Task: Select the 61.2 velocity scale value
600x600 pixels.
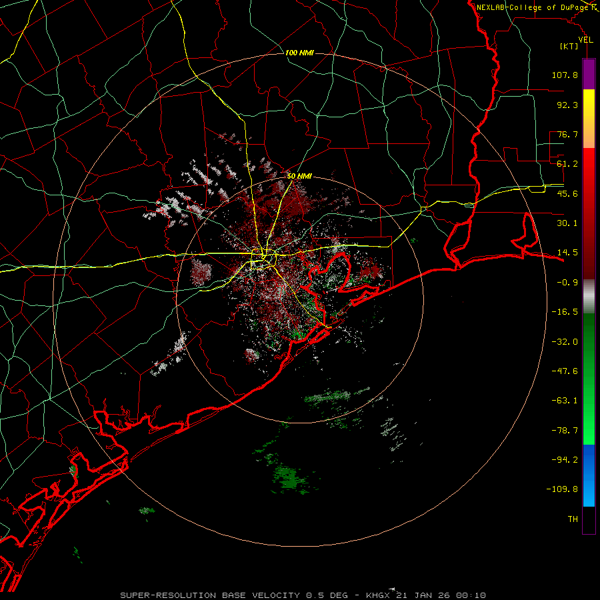Action: [x=567, y=164]
